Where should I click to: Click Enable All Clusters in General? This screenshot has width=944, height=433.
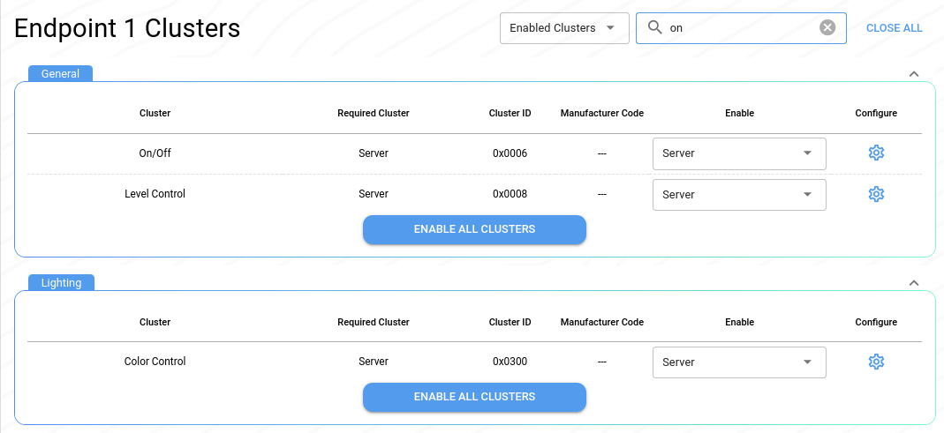pos(474,229)
